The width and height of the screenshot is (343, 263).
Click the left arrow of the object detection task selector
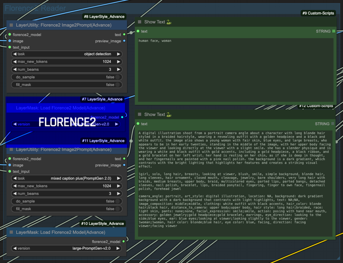pyautogui.click(x=15, y=54)
